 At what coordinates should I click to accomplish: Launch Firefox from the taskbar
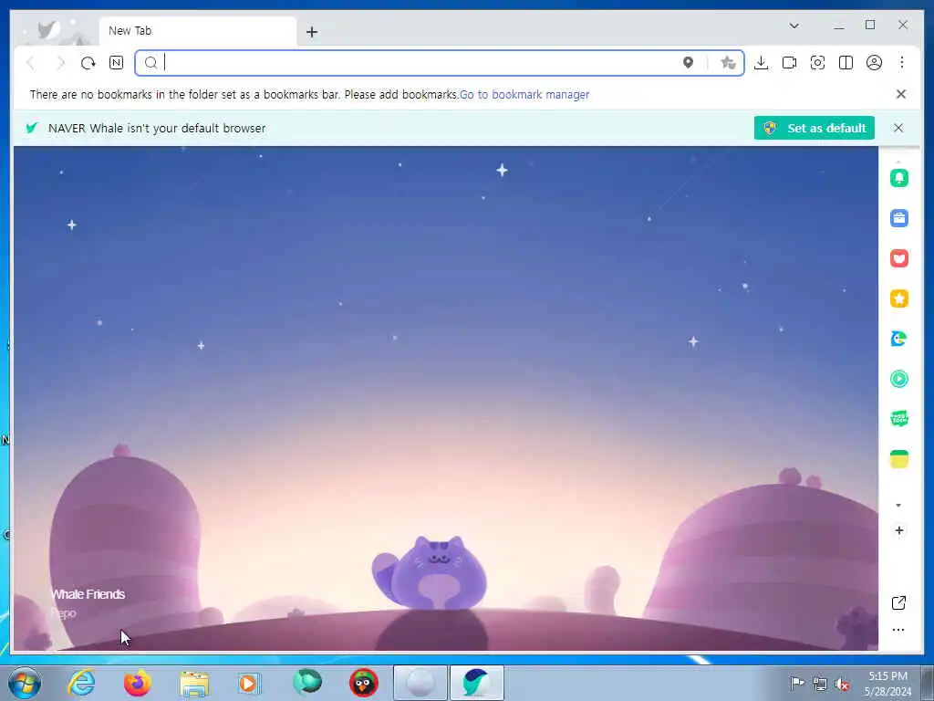pos(138,683)
